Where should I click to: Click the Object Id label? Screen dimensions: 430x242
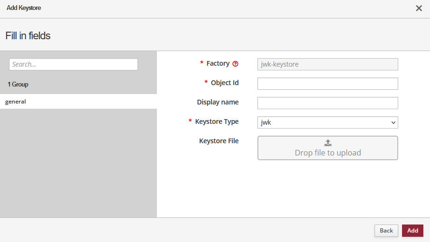point(225,83)
